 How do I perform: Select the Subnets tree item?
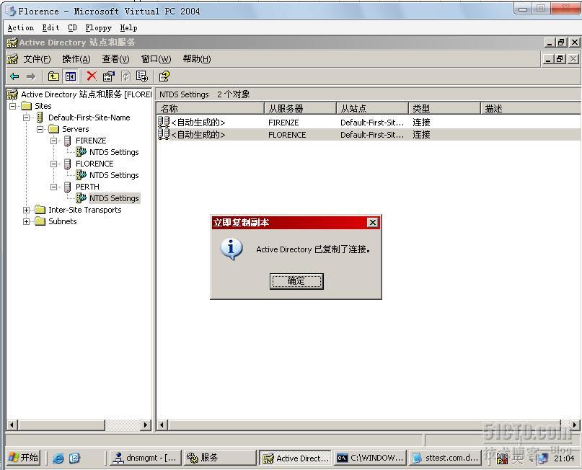[62, 221]
